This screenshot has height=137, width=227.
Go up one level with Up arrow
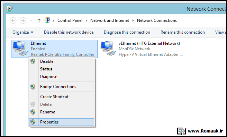tap(39, 20)
